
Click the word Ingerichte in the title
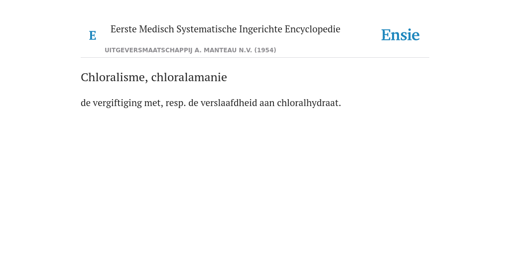[260, 29]
